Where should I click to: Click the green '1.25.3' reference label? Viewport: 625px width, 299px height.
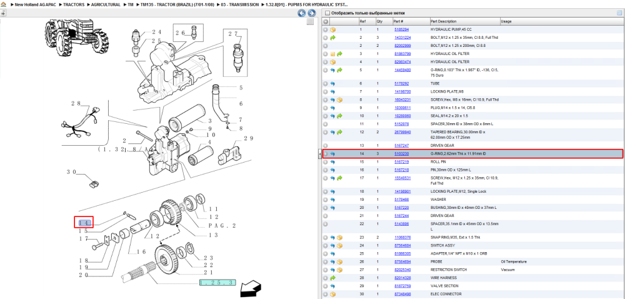click(x=217, y=282)
